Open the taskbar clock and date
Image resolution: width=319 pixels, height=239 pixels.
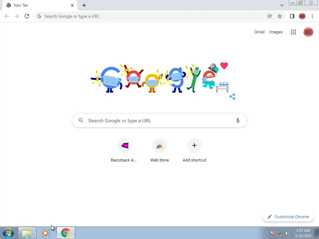click(303, 233)
